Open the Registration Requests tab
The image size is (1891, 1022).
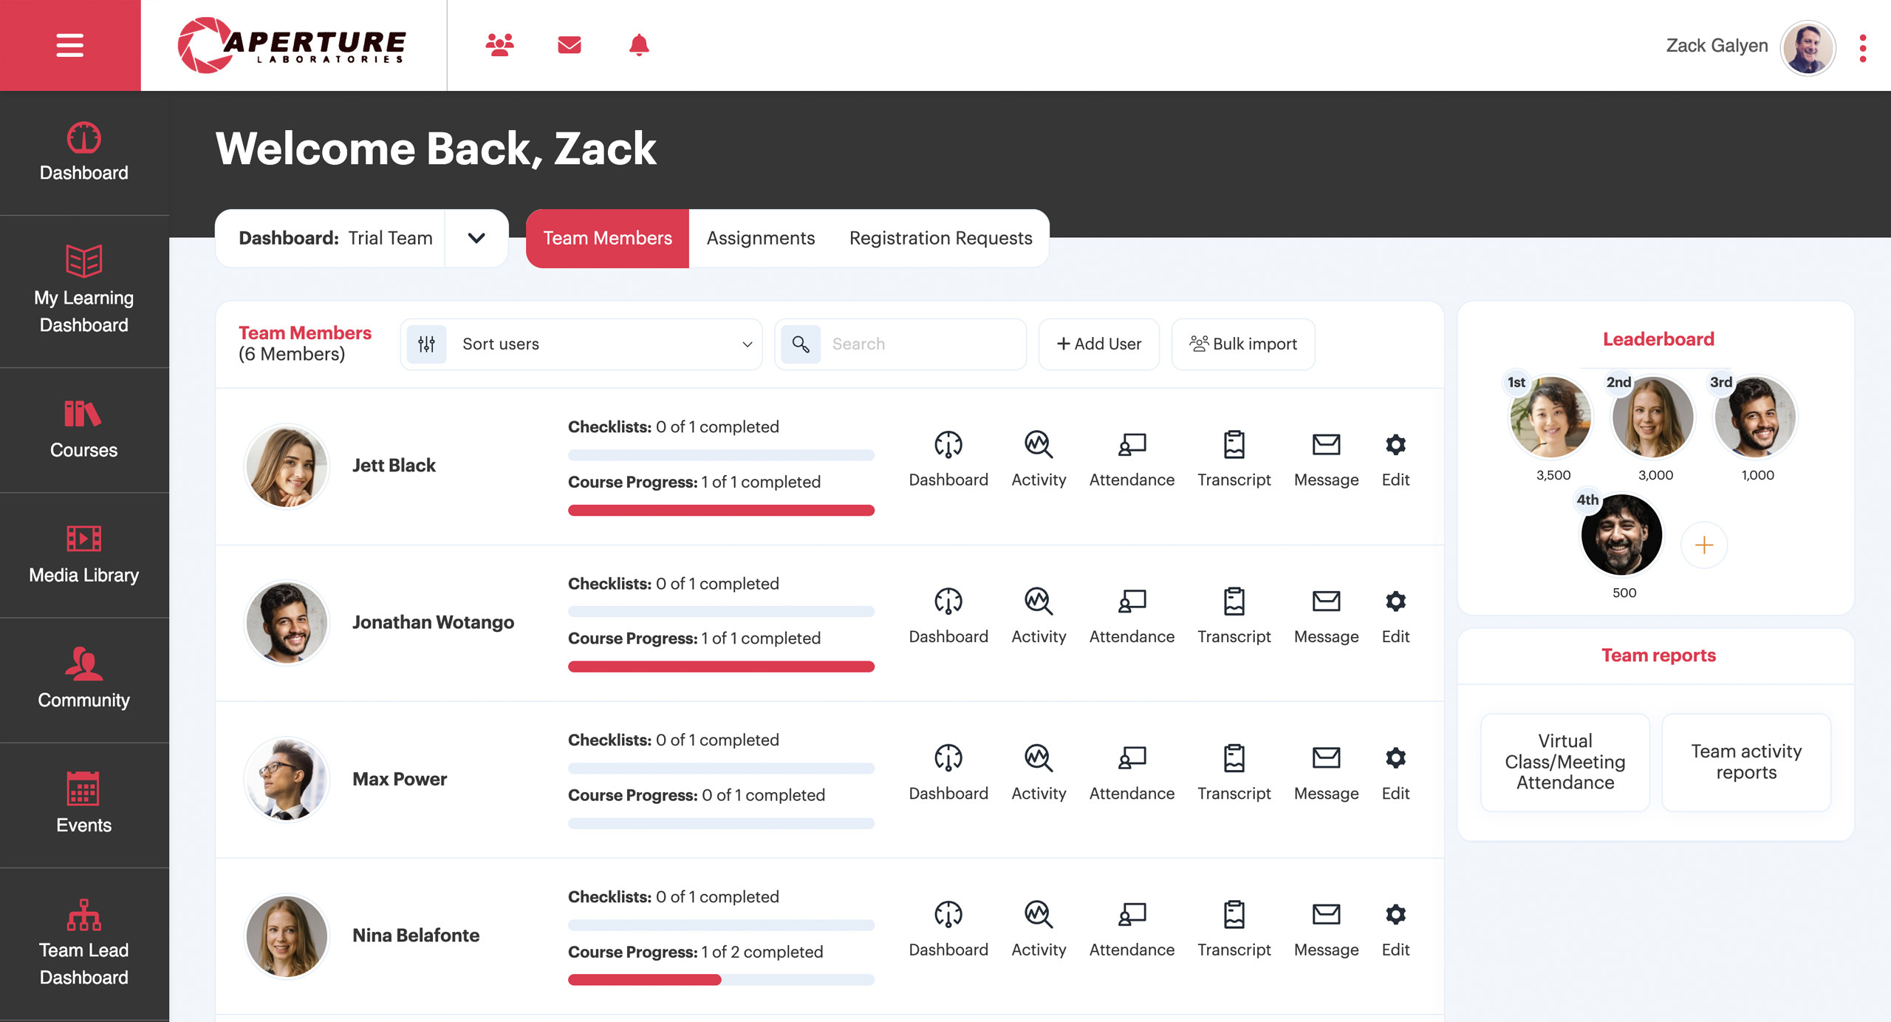(940, 238)
